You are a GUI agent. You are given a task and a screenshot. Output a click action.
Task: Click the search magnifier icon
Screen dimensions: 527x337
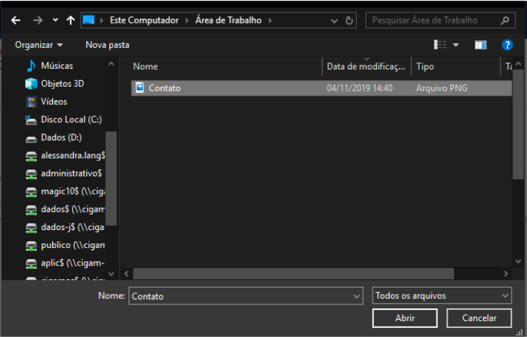coord(505,20)
